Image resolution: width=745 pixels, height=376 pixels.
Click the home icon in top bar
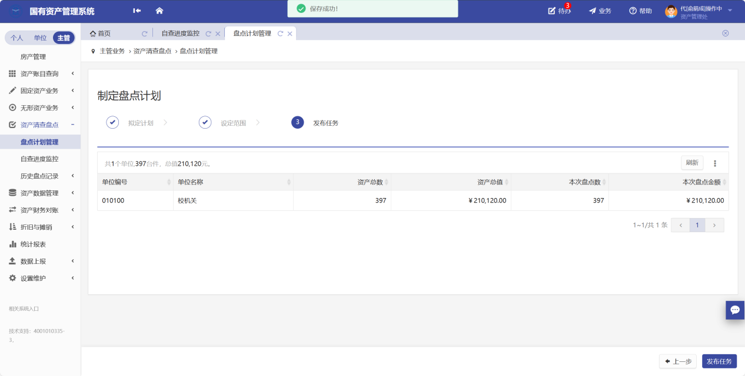pos(159,11)
